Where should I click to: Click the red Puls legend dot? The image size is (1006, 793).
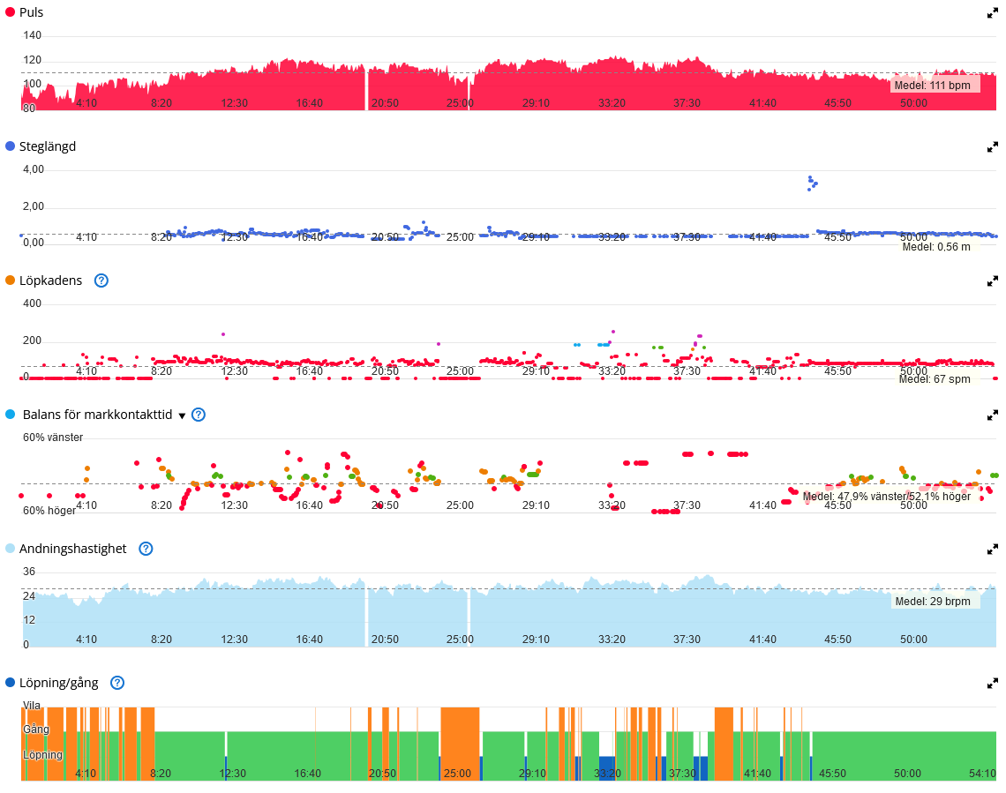tap(11, 12)
